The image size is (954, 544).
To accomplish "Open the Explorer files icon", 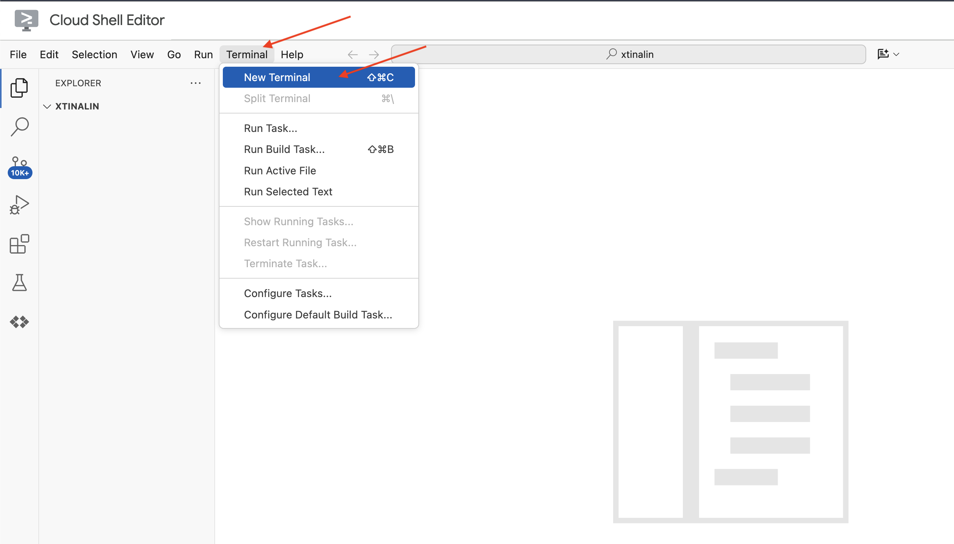I will [x=19, y=88].
